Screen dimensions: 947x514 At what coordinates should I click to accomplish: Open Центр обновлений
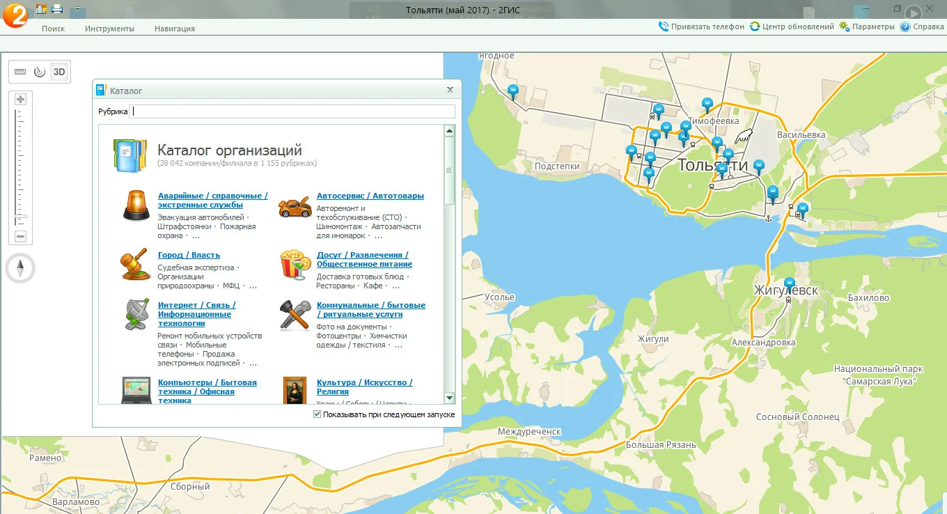pos(792,26)
